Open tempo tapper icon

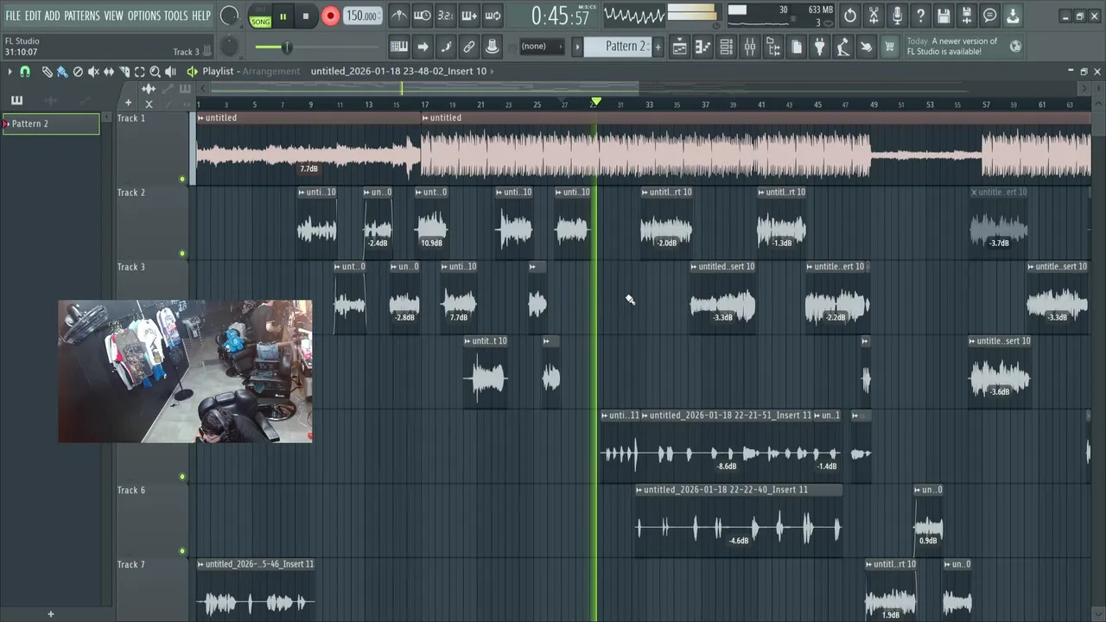[x=843, y=47]
